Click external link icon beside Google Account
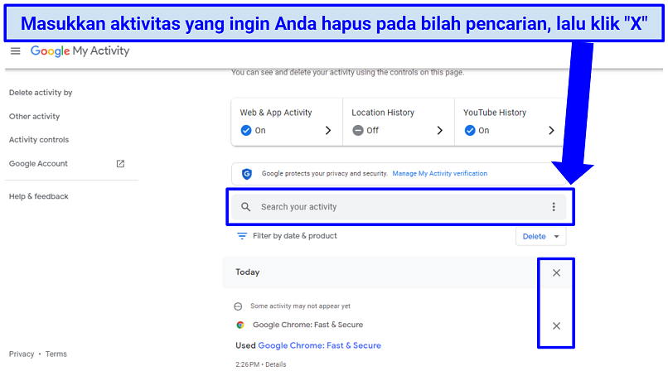 (x=120, y=163)
